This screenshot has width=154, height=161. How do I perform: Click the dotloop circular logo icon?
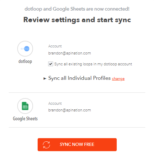coord(25,49)
